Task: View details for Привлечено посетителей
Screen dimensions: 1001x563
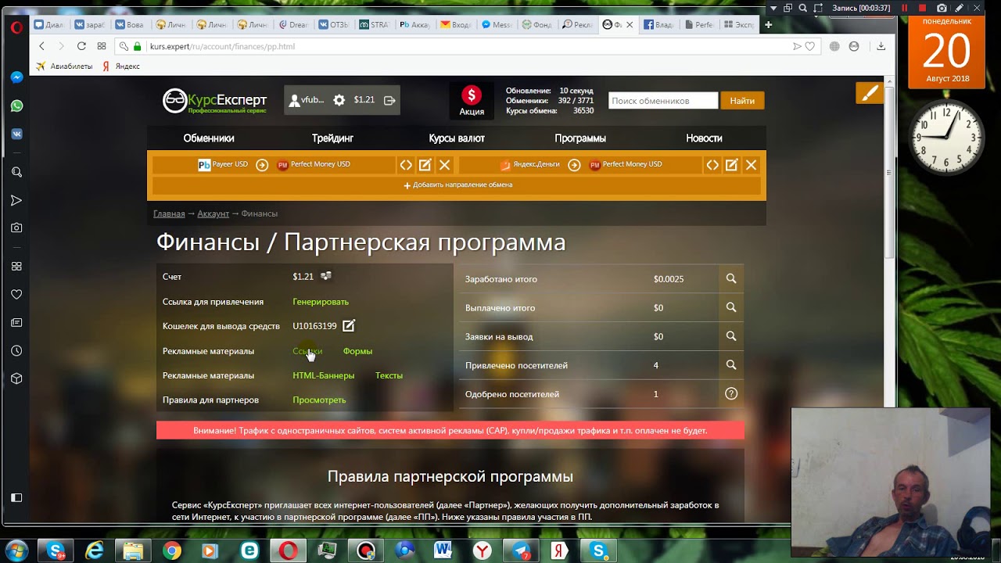Action: [x=731, y=364]
